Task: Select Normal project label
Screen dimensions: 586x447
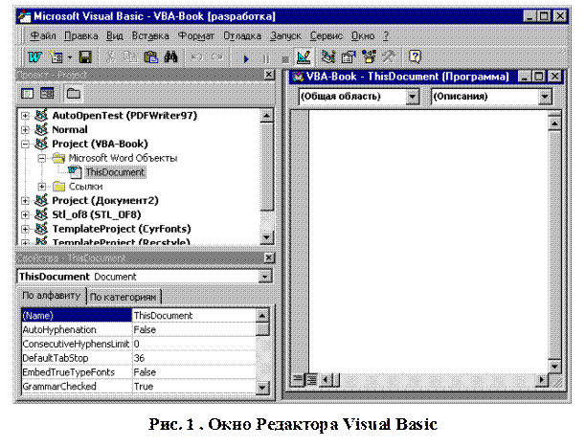Action: pos(70,129)
